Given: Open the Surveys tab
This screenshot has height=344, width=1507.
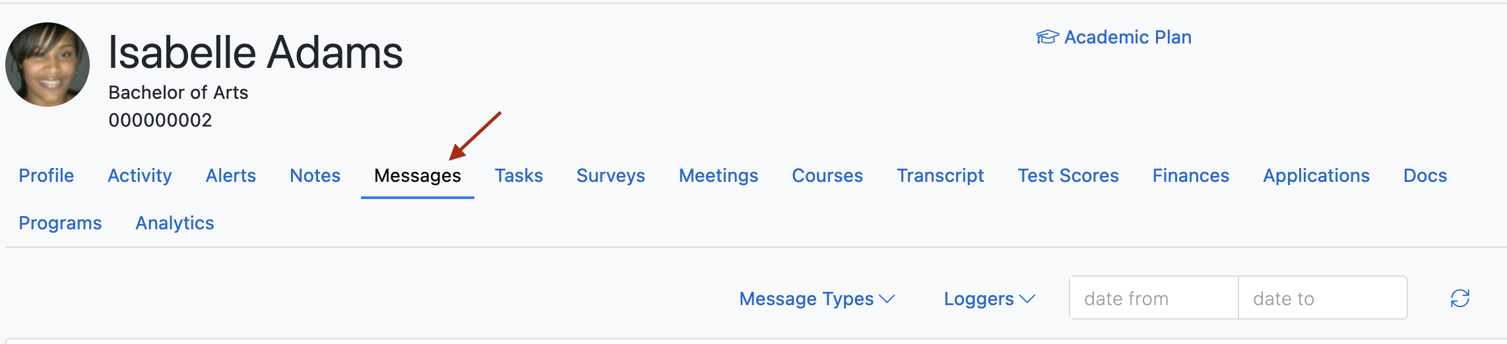Looking at the screenshot, I should tap(611, 175).
